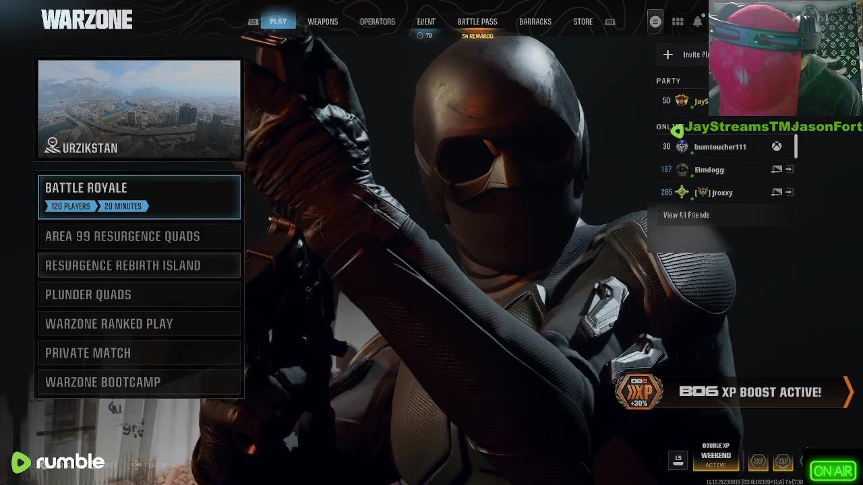863x485 pixels.
Task: Click the invite screen icon next to Jroxxy
Action: (x=777, y=192)
